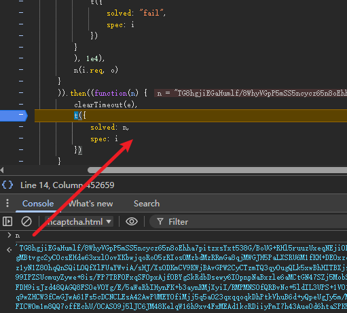Click the funnel Filter icon
This screenshot has width=347, height=313.
pyautogui.click(x=160, y=221)
